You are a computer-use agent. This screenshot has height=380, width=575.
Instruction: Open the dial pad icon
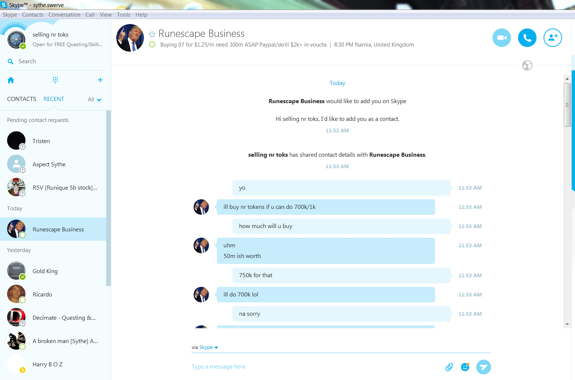click(55, 80)
